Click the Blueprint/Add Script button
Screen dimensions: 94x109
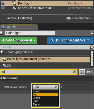click(70, 40)
